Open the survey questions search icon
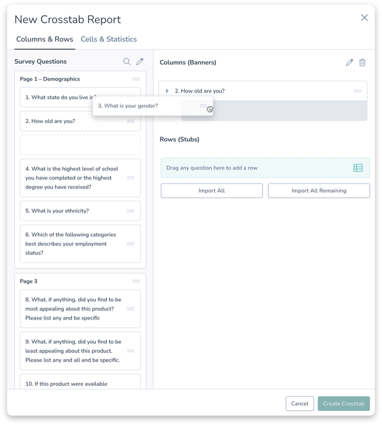 coord(127,62)
